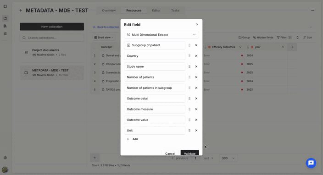
Task: Toggle the select-all rows checkbox
Action: [x=95, y=47]
